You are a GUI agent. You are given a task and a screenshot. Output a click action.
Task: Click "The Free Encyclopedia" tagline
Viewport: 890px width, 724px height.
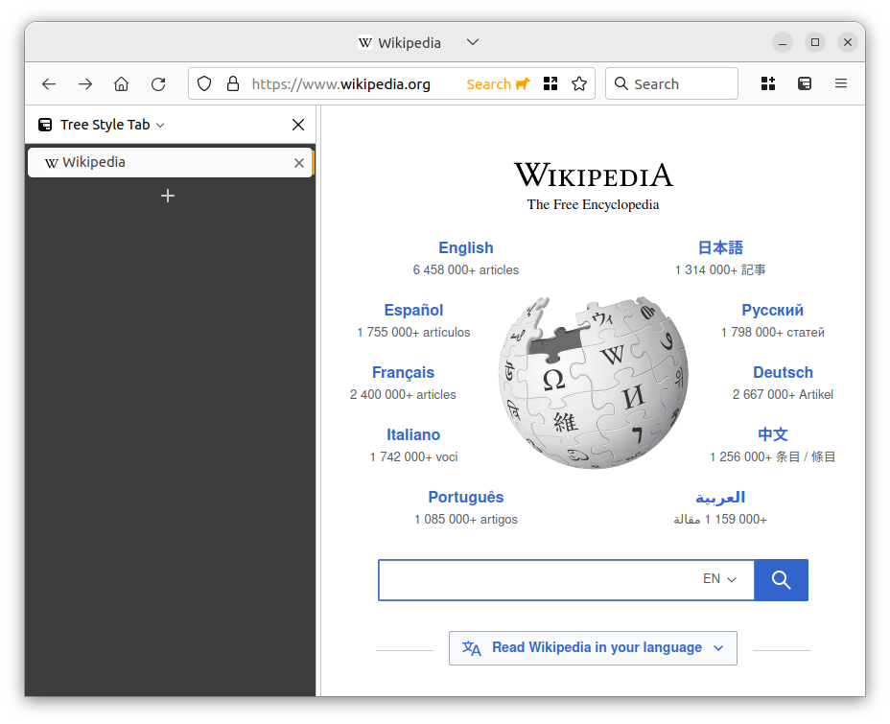(x=593, y=205)
